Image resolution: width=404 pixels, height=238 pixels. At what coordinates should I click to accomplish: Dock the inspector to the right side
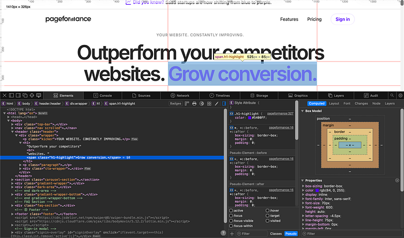click(x=18, y=96)
